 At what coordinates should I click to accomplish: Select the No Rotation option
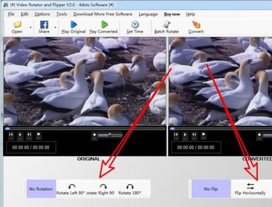point(41,189)
